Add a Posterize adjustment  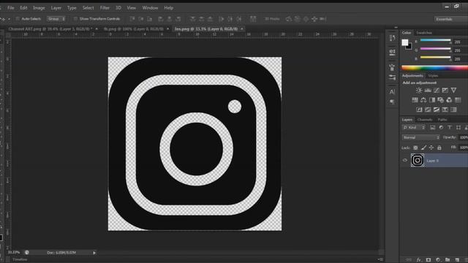pyautogui.click(x=428, y=110)
